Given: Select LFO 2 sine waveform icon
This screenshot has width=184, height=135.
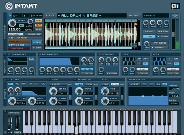Looking at the screenshot, I should tap(176, 64).
